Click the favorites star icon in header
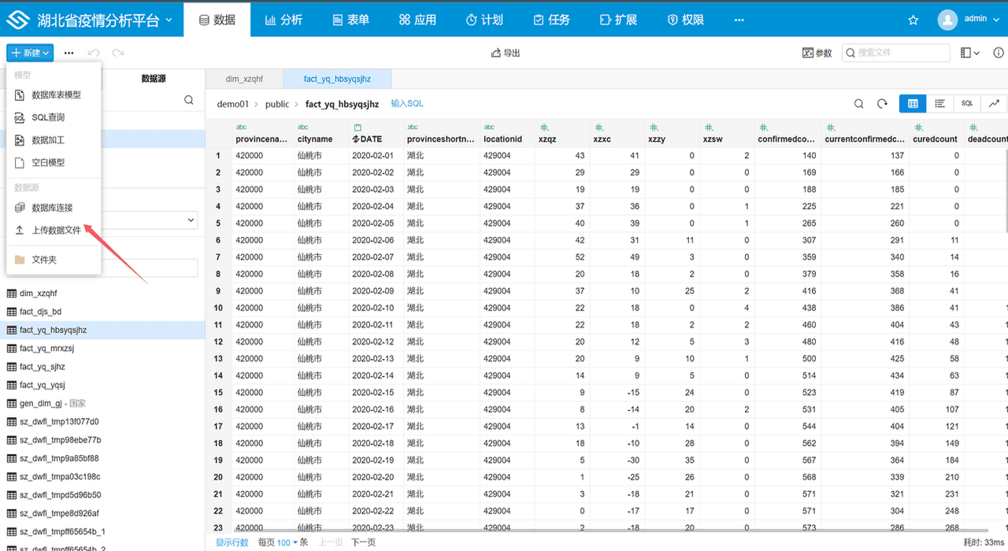The width and height of the screenshot is (1008, 551). point(913,20)
